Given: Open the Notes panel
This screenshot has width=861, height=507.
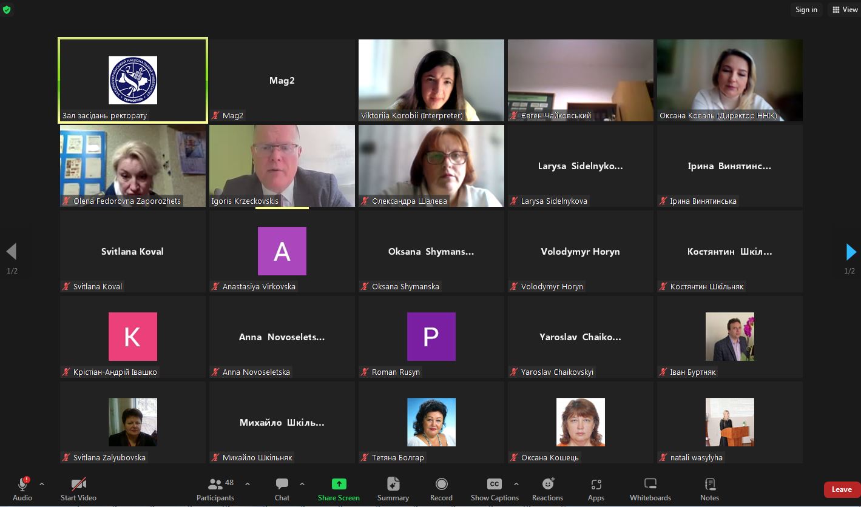Looking at the screenshot, I should [x=709, y=488].
